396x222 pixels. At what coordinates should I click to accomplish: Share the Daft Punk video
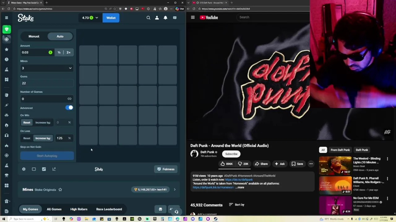261,164
